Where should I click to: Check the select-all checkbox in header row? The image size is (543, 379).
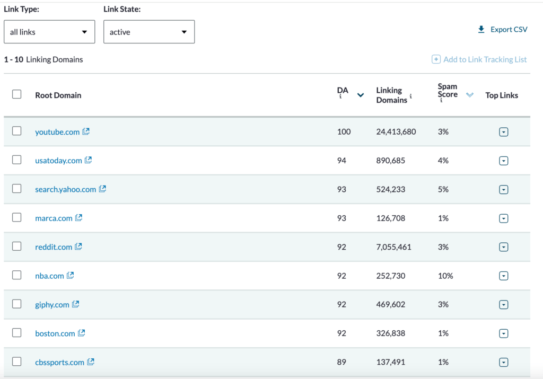[17, 94]
